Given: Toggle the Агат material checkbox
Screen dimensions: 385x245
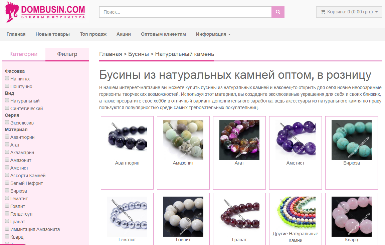Looking at the screenshot, I should (7, 144).
